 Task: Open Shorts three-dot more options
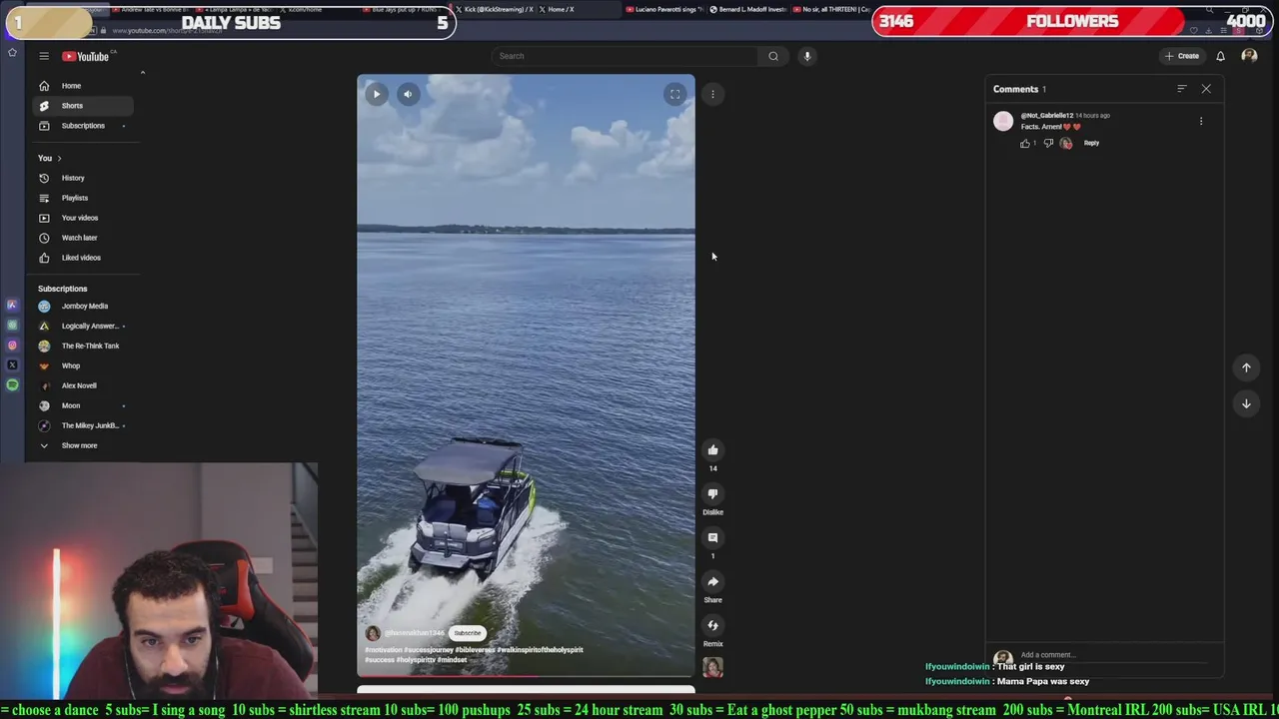tap(712, 94)
